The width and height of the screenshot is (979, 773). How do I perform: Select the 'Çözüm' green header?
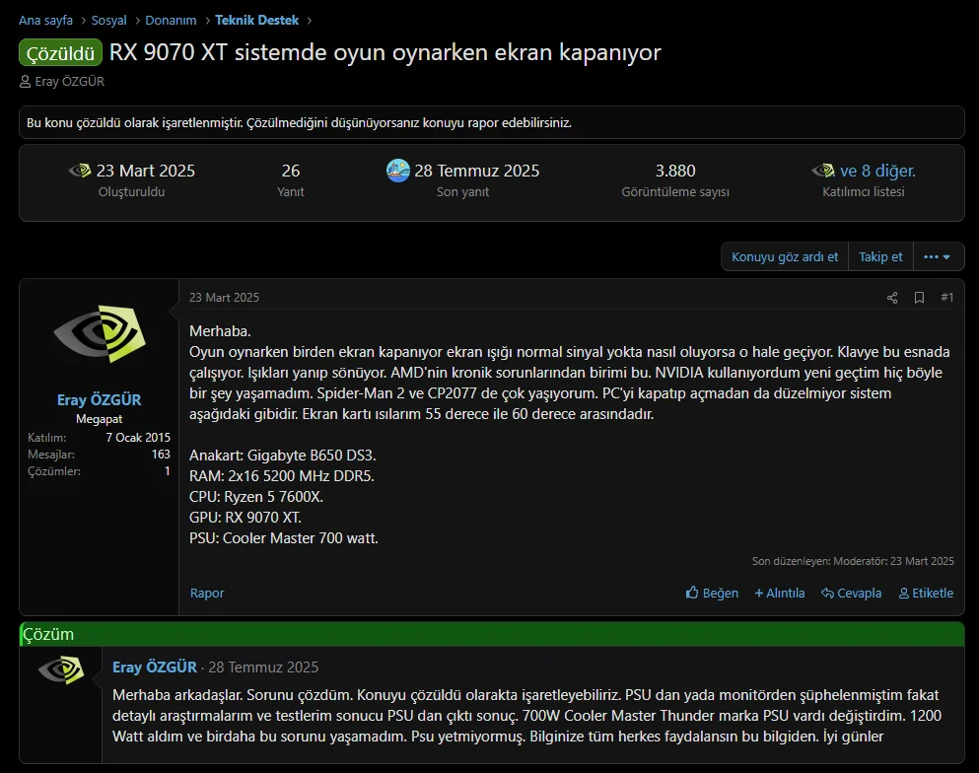(492, 634)
